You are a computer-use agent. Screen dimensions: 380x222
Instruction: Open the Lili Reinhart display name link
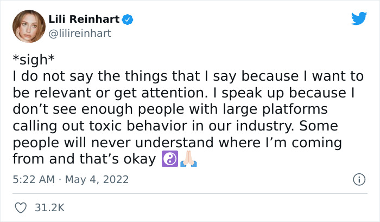84,20
